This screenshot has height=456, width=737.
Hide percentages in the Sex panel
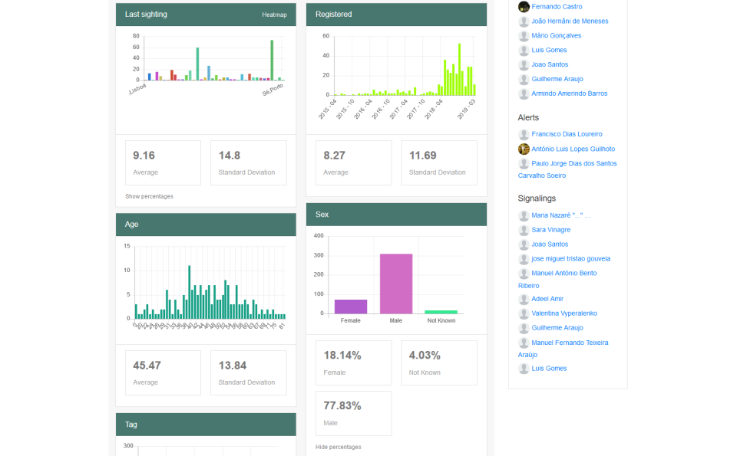tap(339, 447)
